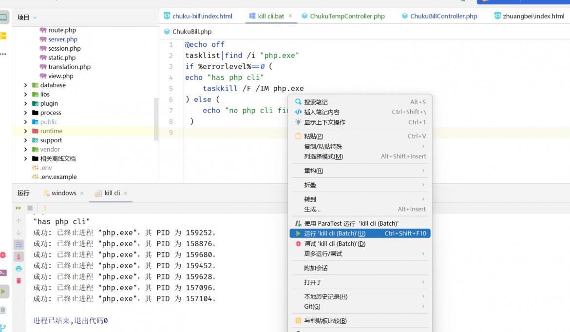Toggle 列选择模式(M) in context menu
Viewport: 570px width, 332px height.
coord(360,156)
